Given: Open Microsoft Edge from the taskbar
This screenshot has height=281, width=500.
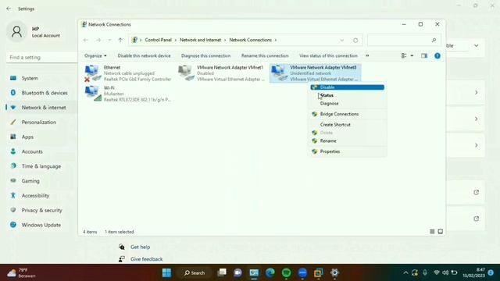Looking at the screenshot, I should click(x=270, y=272).
